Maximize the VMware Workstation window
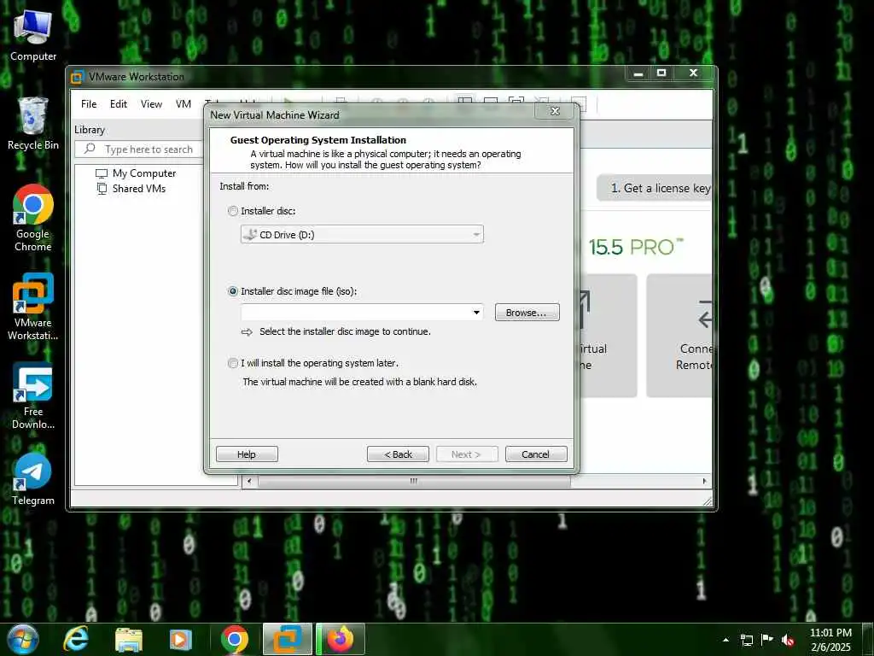The image size is (874, 656). click(661, 73)
